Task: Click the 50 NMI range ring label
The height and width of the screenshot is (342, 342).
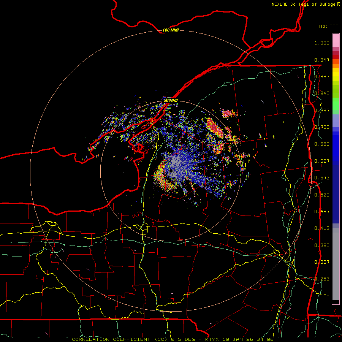Action: tap(171, 101)
